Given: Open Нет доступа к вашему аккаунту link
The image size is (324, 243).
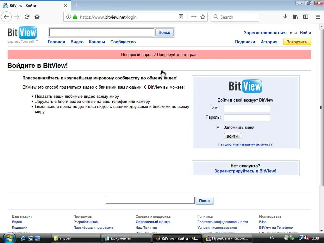Looking at the screenshot, I should click(x=245, y=144).
